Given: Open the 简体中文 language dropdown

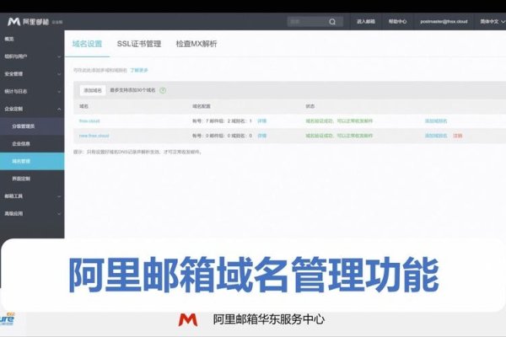Looking at the screenshot, I should pyautogui.click(x=493, y=22).
